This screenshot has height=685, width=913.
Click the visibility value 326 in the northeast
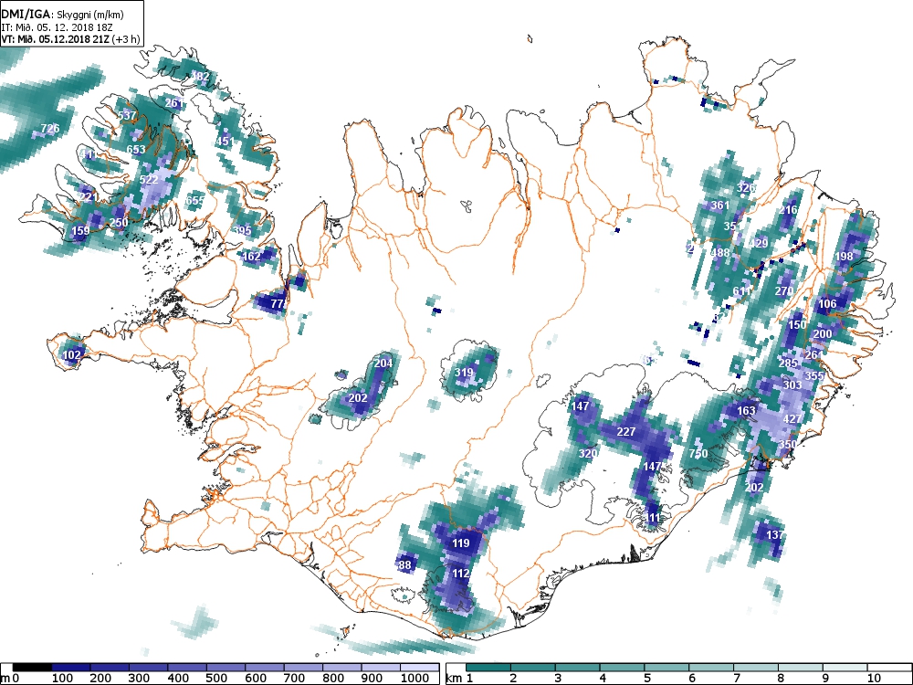tap(746, 187)
